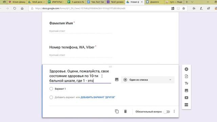This screenshot has height=122, width=217.
Task: Switch to the Чек Лист tab
Action: (x=96, y=2)
